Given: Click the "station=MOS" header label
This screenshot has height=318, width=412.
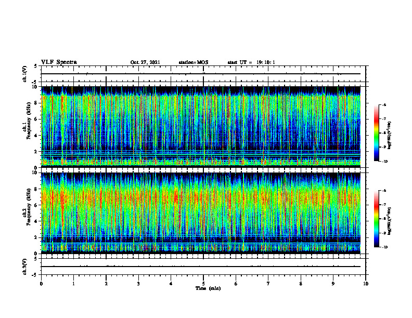Looking at the screenshot, I should coord(194,62).
